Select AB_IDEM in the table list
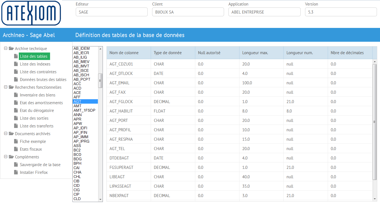The image size is (380, 207). pyautogui.click(x=85, y=48)
